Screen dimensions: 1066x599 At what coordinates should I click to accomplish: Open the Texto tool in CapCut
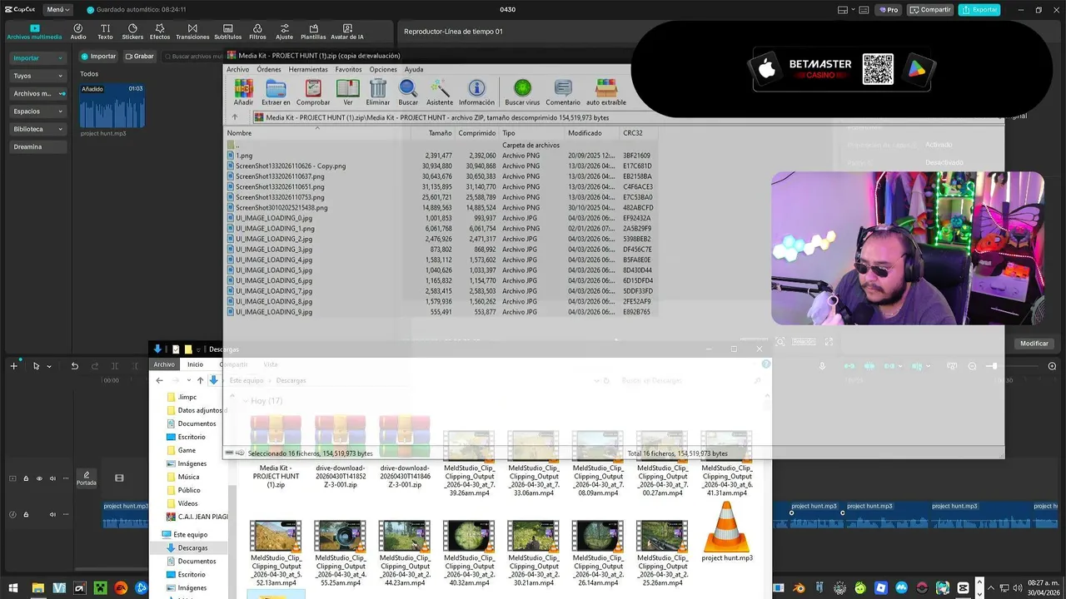(x=105, y=32)
